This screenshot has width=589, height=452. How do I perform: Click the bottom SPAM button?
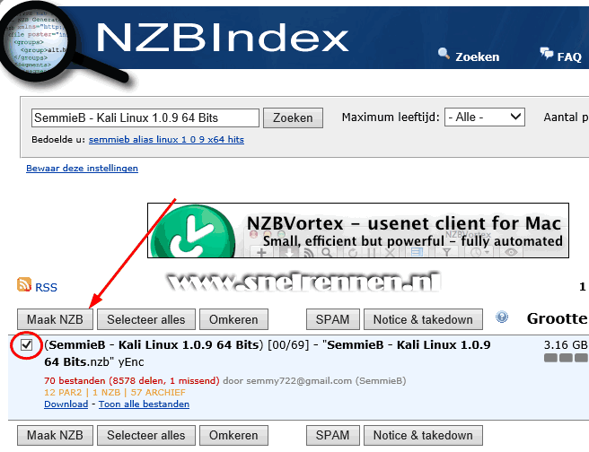click(x=333, y=436)
